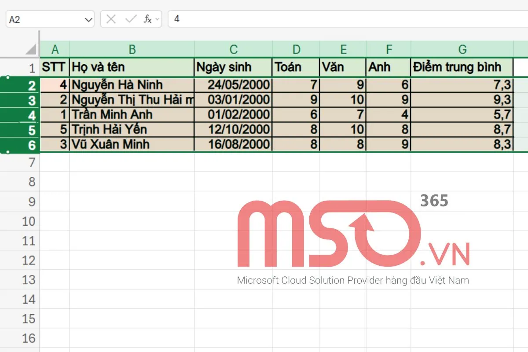The height and width of the screenshot is (352, 528).
Task: Click the Enter checkmark formula bar icon
Action: click(131, 19)
